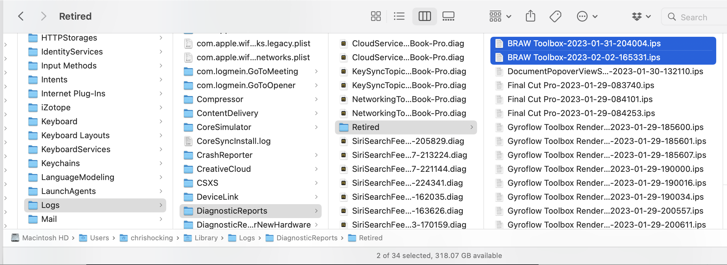Open the Group By dropdown
The width and height of the screenshot is (727, 265).
pos(500,16)
